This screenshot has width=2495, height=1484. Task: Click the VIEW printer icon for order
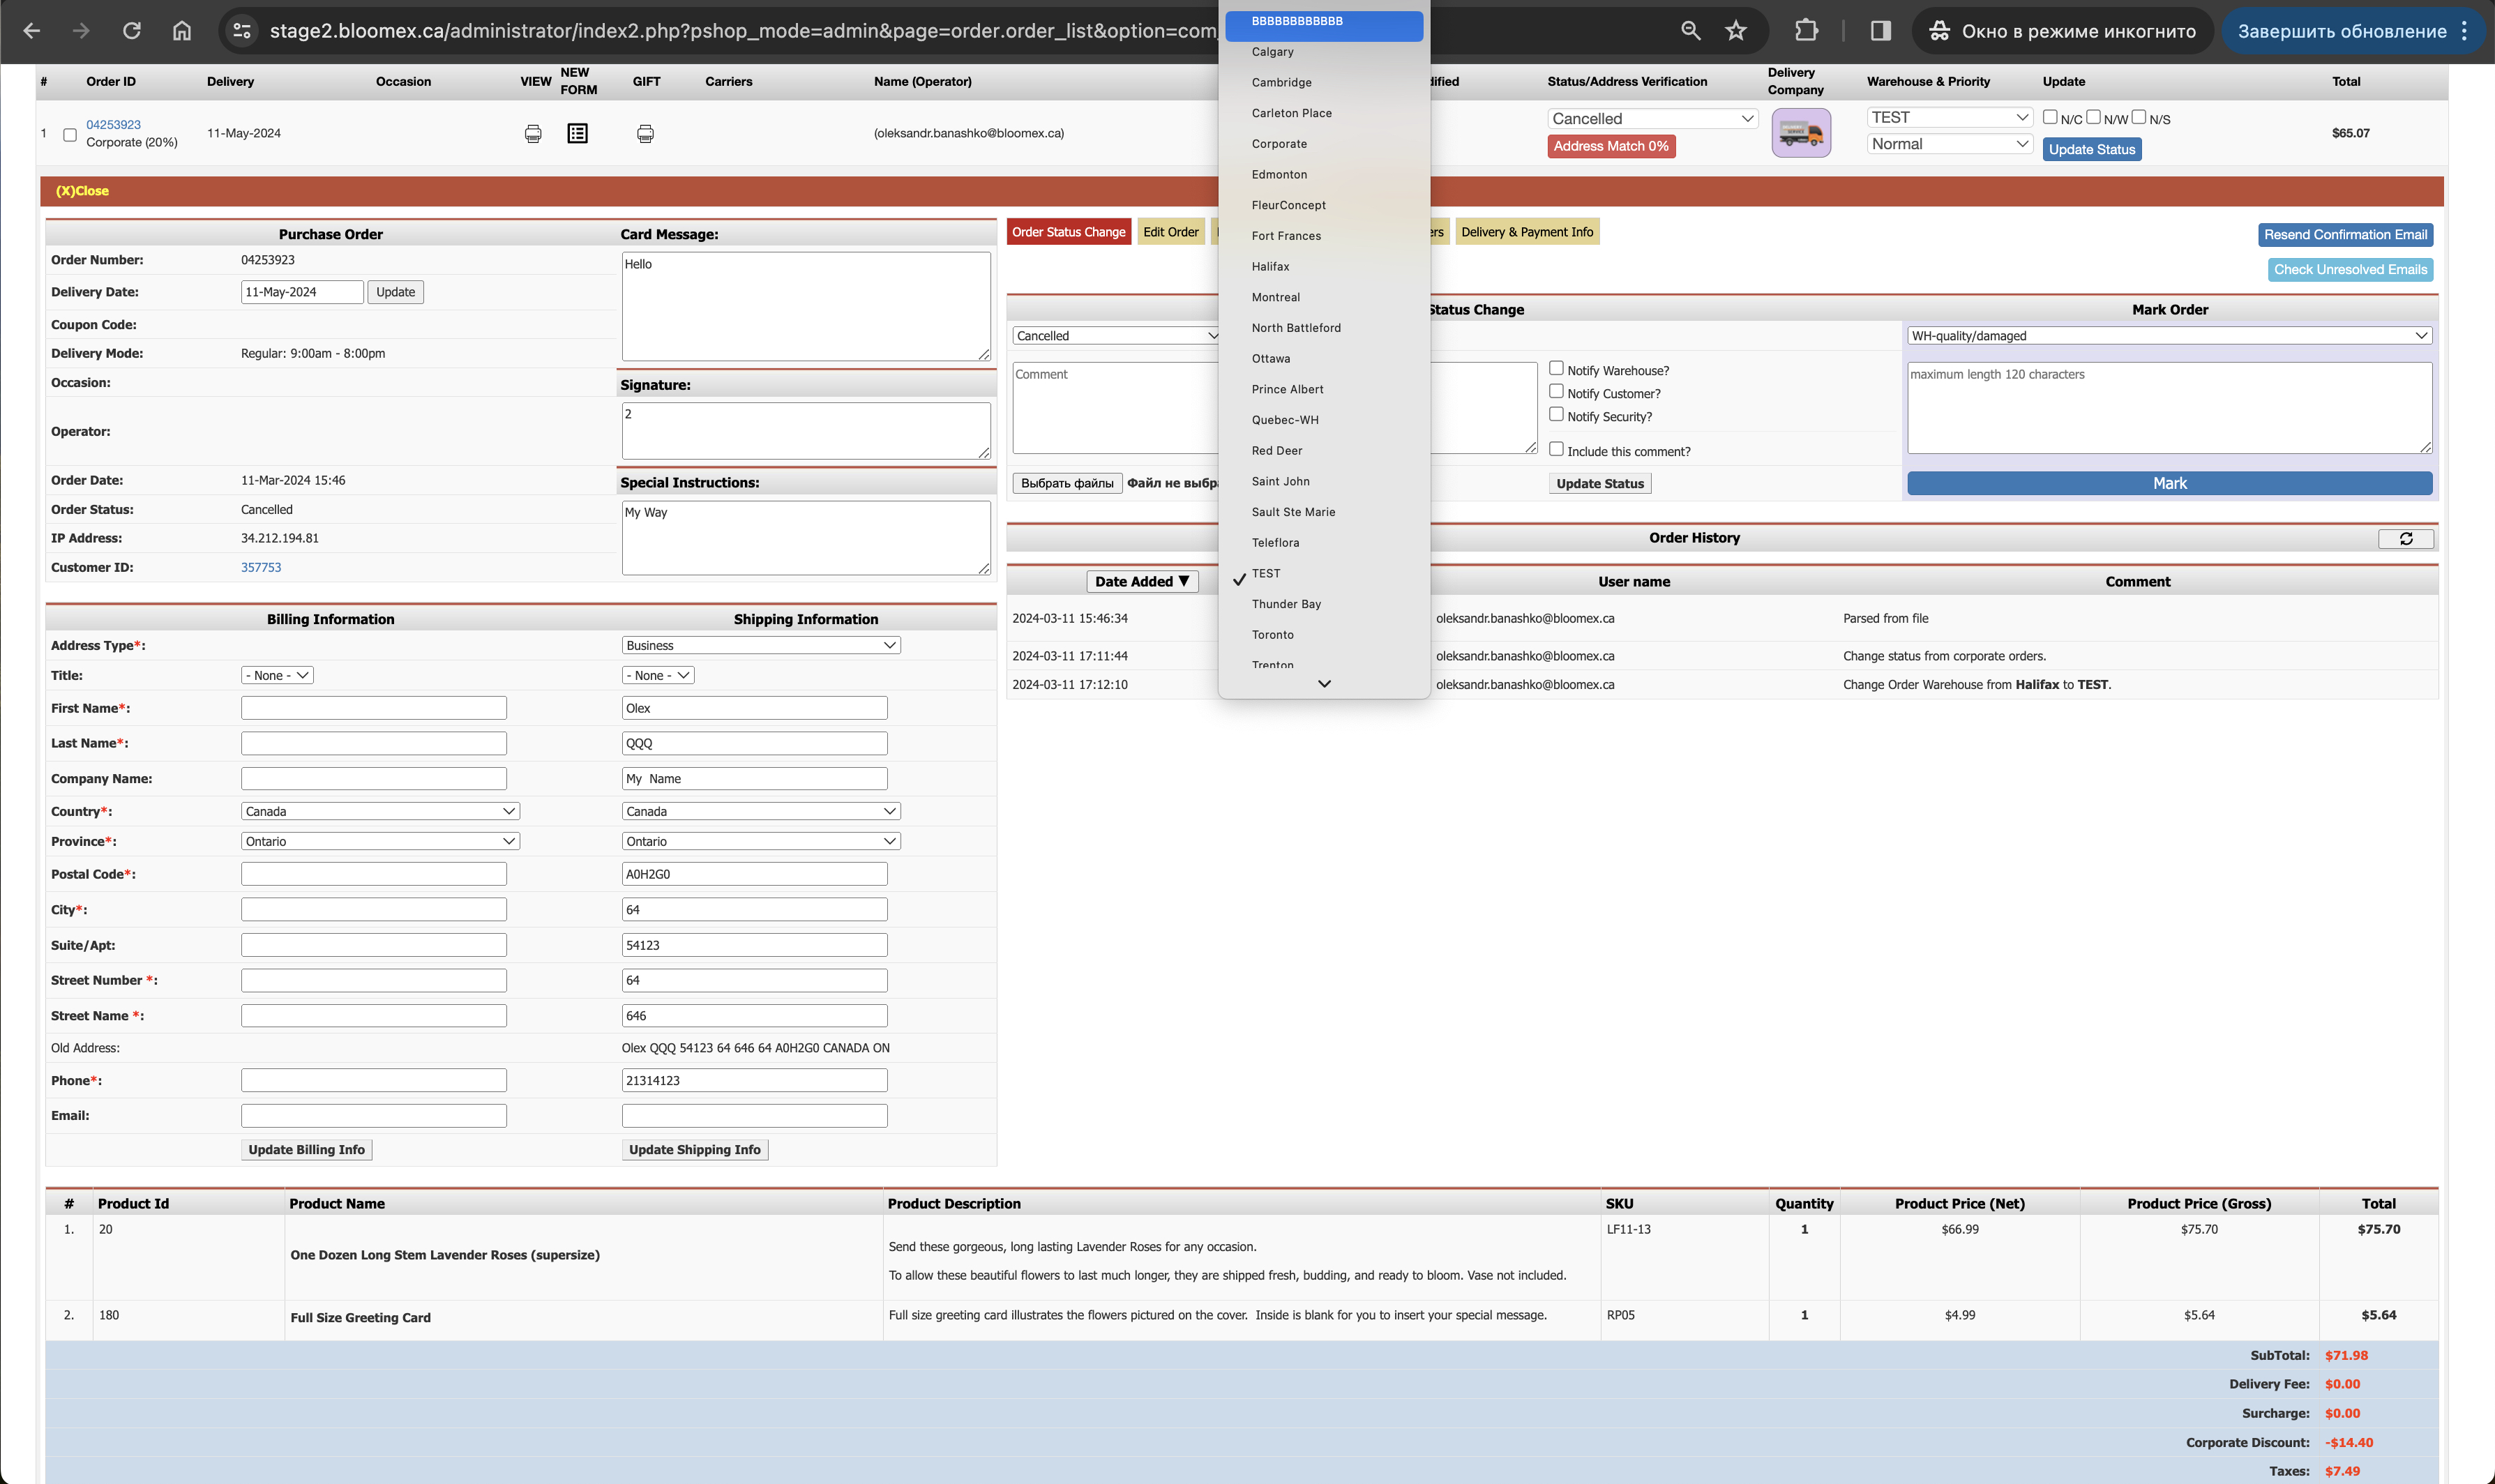pyautogui.click(x=533, y=133)
